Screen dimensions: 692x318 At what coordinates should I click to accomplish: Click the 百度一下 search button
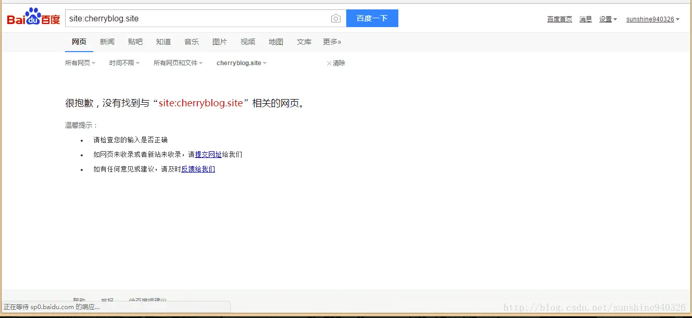[x=372, y=18]
